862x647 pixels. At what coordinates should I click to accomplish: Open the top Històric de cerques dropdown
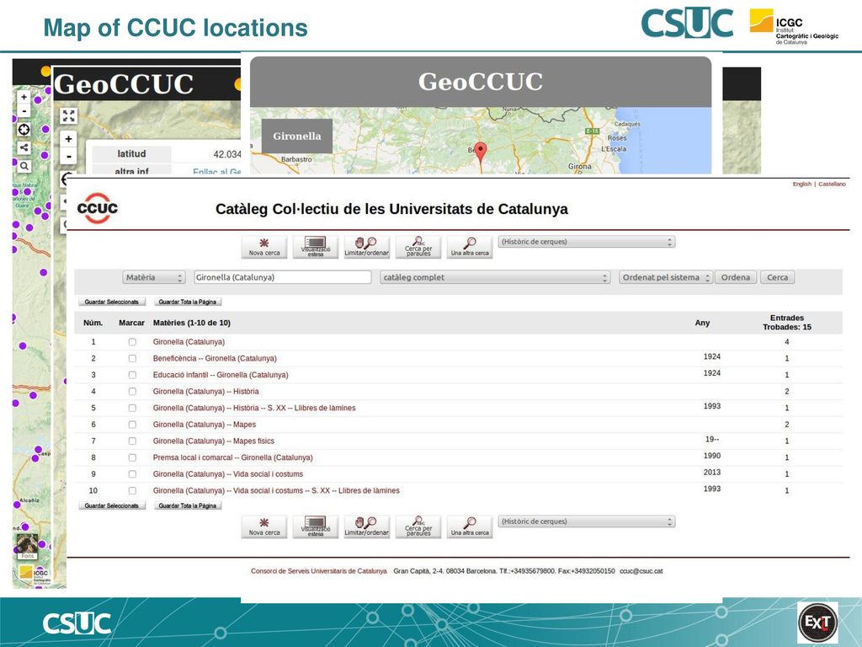[587, 242]
